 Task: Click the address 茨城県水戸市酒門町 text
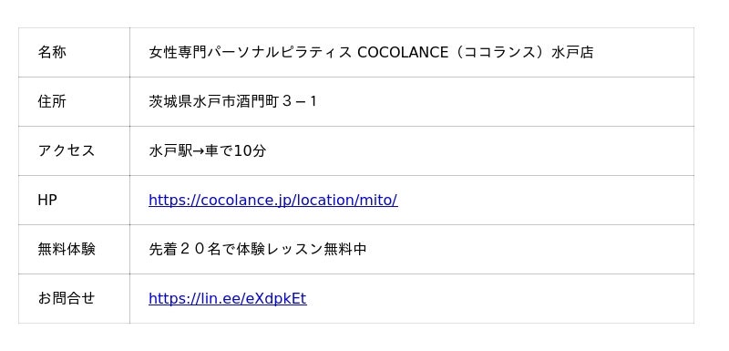pos(213,101)
